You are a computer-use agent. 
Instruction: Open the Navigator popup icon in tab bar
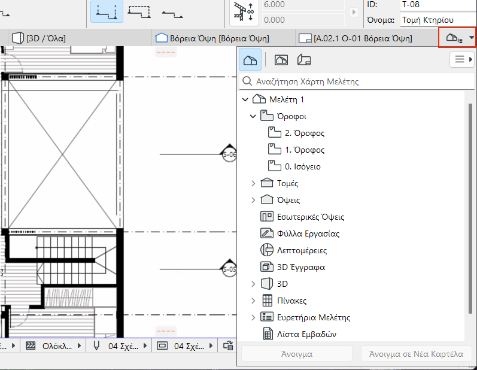tap(457, 38)
